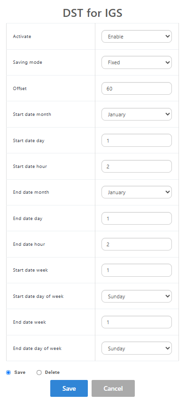
Task: Click the Saving mode chevron arrow
Action: coord(168,62)
